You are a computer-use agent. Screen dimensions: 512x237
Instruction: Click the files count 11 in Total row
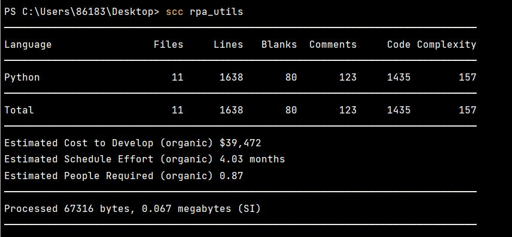tap(177, 110)
